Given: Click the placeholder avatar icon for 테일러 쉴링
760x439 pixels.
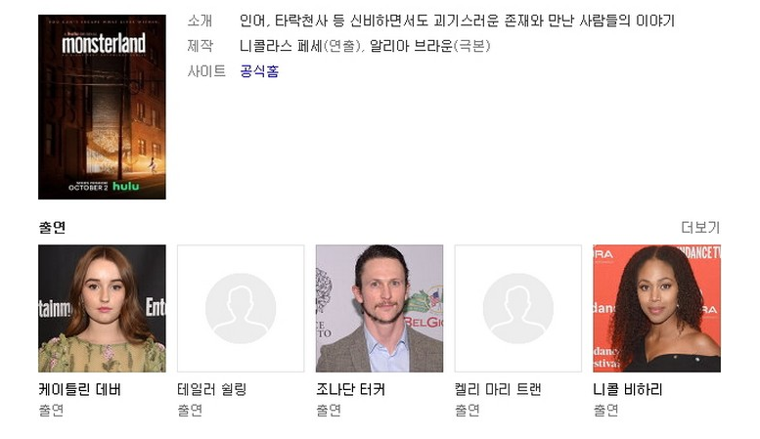Looking at the screenshot, I should [x=241, y=308].
